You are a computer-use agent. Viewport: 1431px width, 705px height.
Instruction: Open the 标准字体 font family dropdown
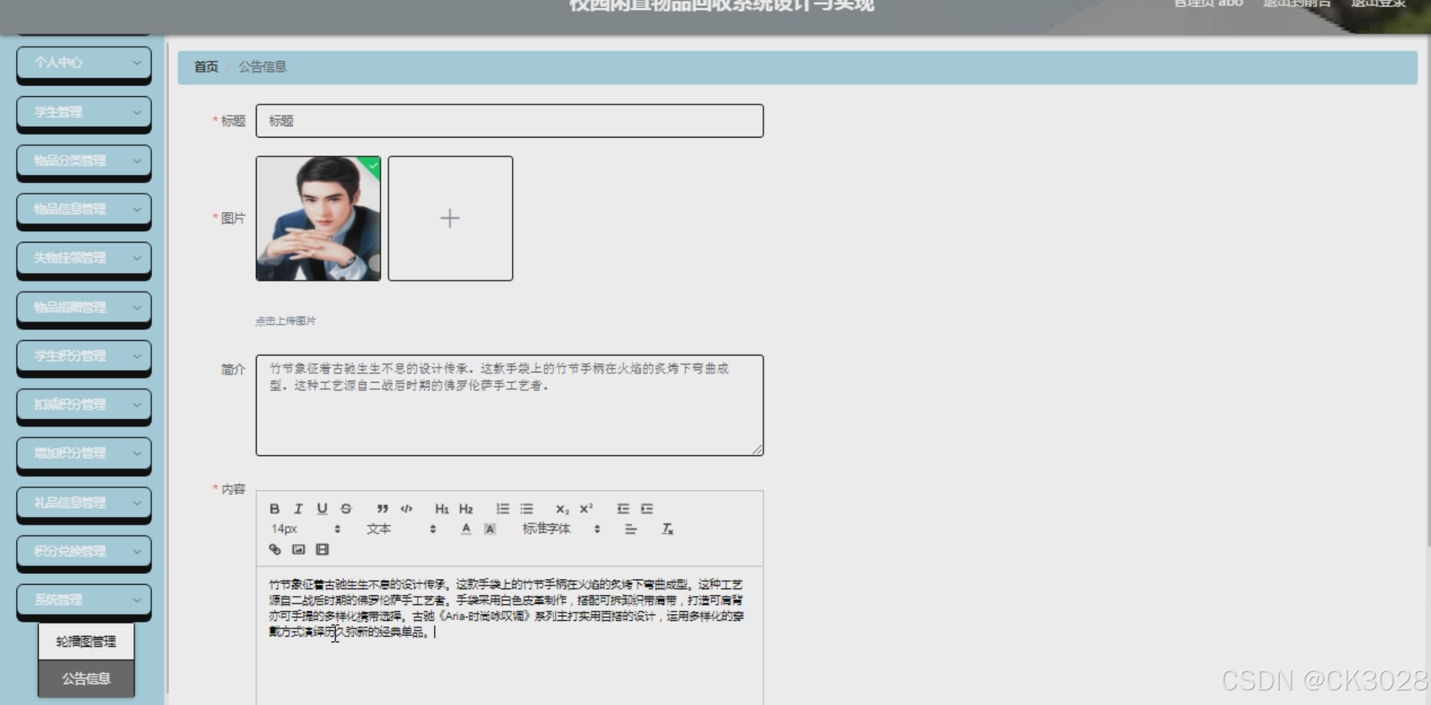[x=560, y=529]
